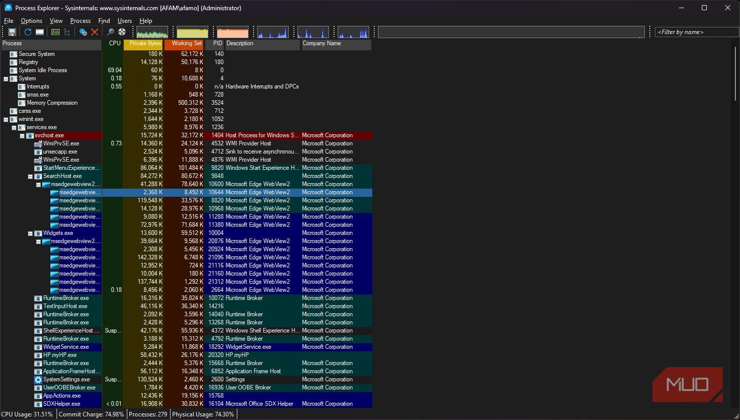The height and width of the screenshot is (420, 740).
Task: Open the Process menu
Action: click(x=80, y=21)
